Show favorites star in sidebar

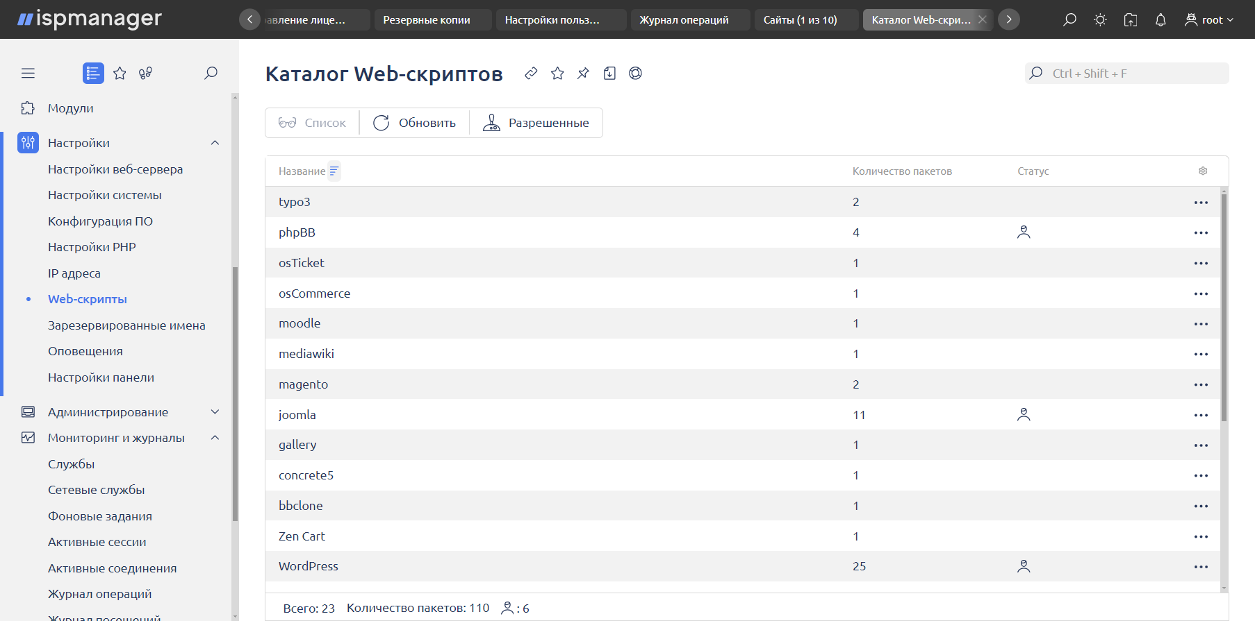click(x=120, y=73)
